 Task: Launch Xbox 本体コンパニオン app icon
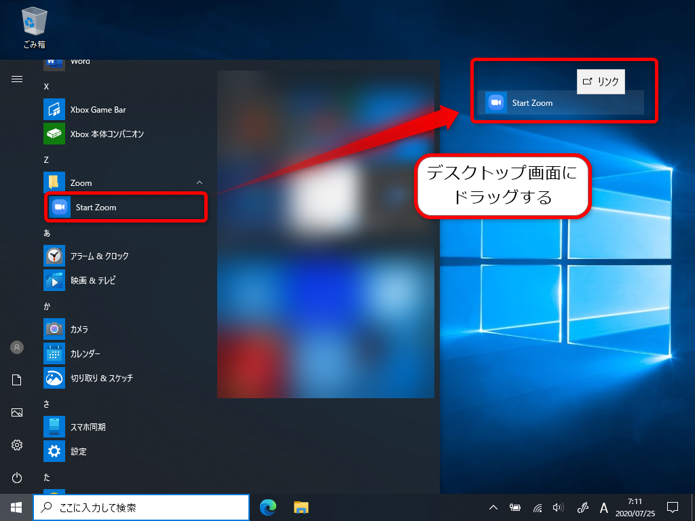coord(54,134)
